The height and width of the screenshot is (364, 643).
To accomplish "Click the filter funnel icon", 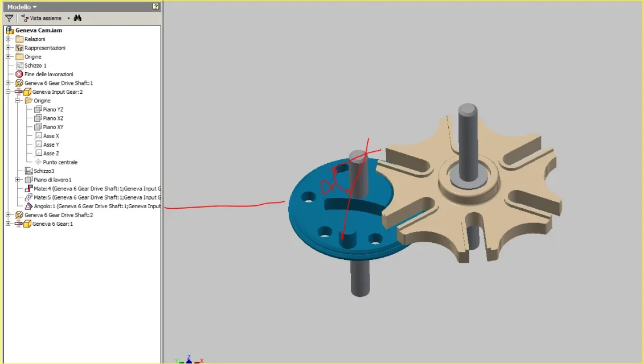I will [x=9, y=18].
